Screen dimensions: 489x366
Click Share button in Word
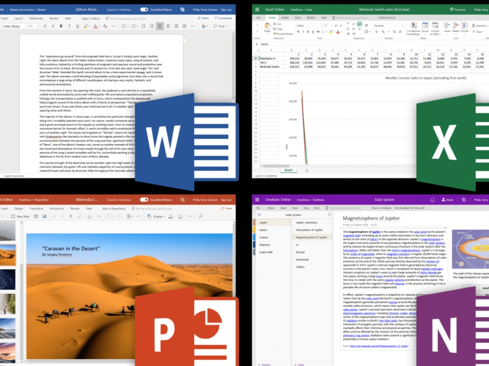(x=203, y=18)
